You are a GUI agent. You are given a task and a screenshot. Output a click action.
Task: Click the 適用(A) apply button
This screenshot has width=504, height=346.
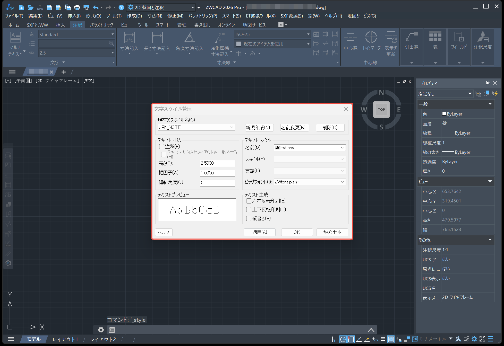tap(260, 232)
